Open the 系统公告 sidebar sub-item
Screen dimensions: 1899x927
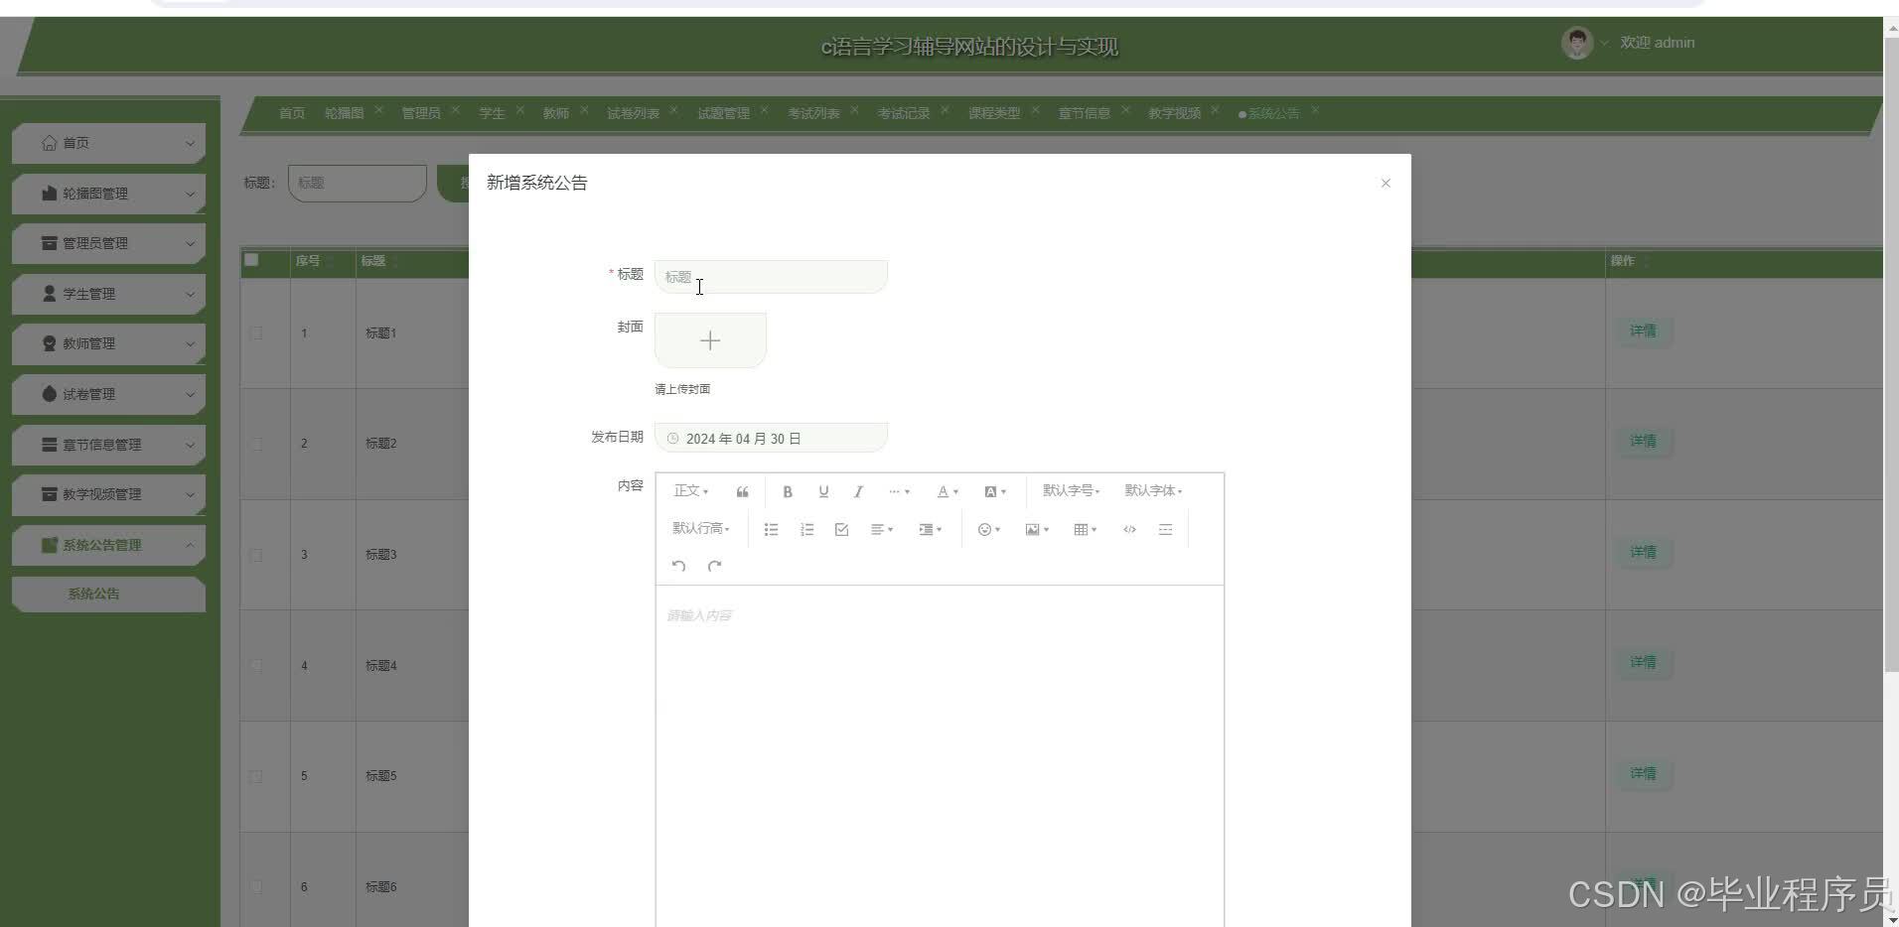[x=108, y=594]
